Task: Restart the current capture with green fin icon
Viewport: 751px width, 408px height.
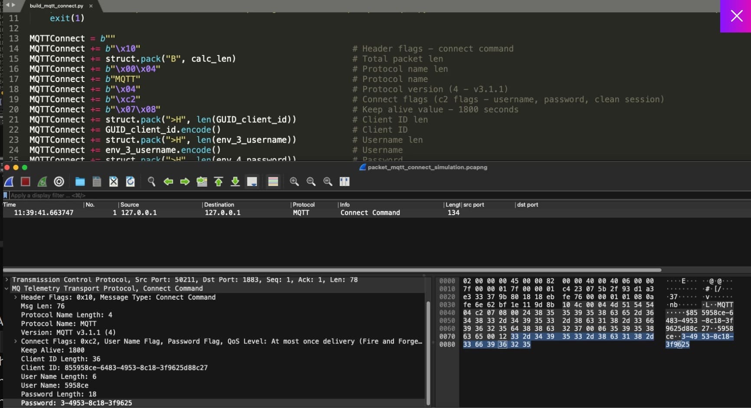Action: [x=42, y=182]
